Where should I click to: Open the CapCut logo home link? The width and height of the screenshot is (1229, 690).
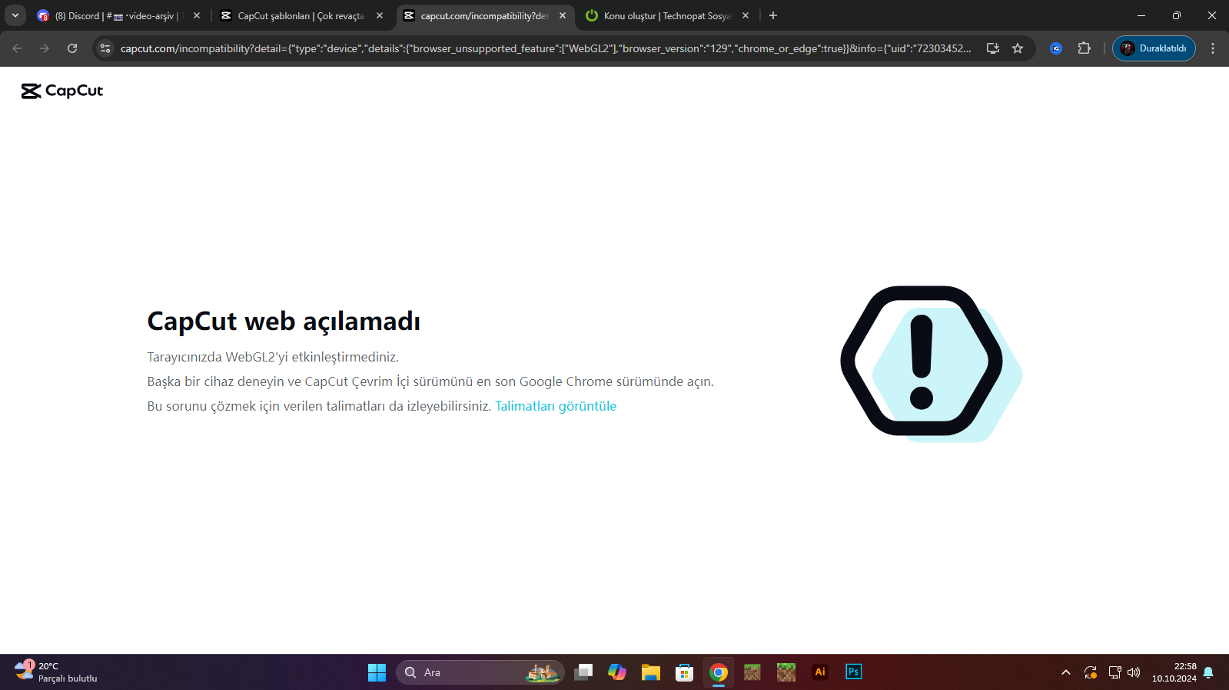click(x=62, y=91)
